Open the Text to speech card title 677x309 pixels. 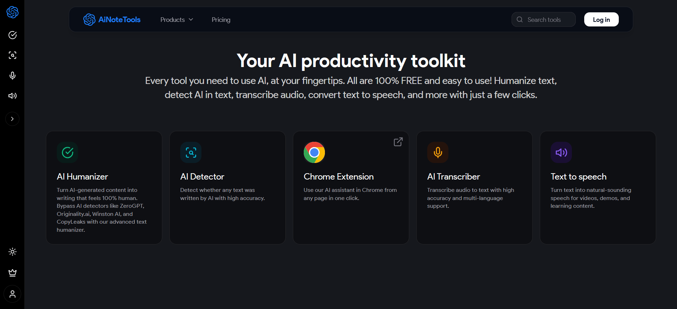579,177
